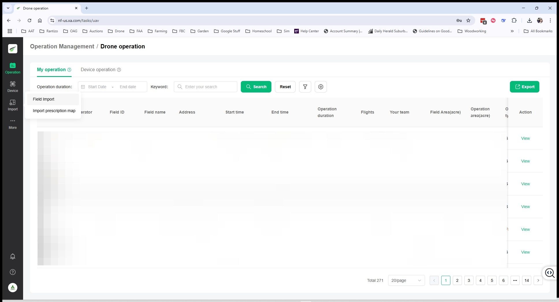Open browser home page
This screenshot has height=302, width=559.
40,20
